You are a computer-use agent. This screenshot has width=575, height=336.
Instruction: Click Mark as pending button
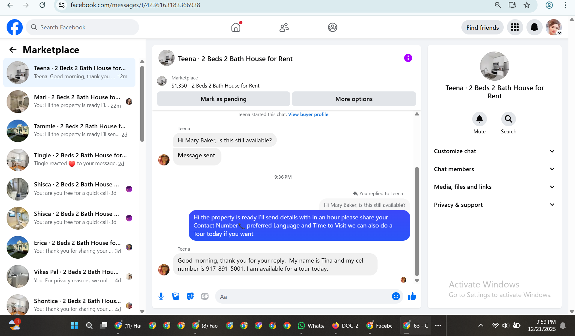click(224, 99)
